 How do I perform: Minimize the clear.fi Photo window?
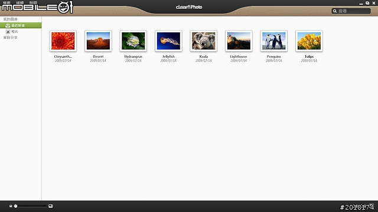tap(361, 4)
